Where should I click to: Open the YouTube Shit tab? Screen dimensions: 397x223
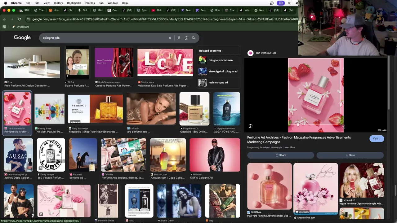157,10
